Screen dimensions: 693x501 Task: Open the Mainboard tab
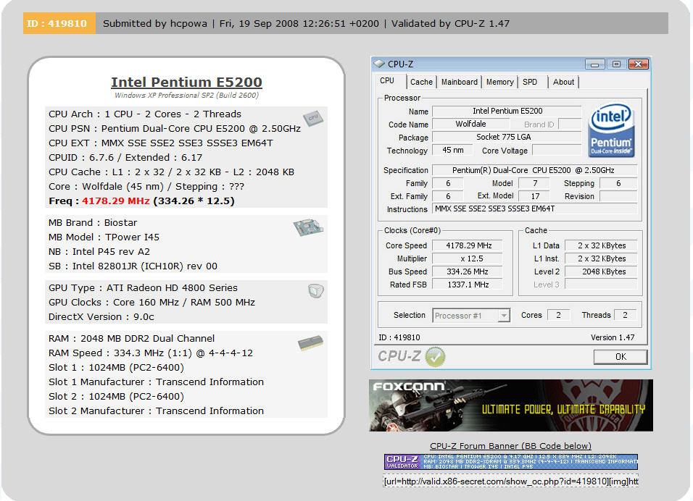coord(459,82)
